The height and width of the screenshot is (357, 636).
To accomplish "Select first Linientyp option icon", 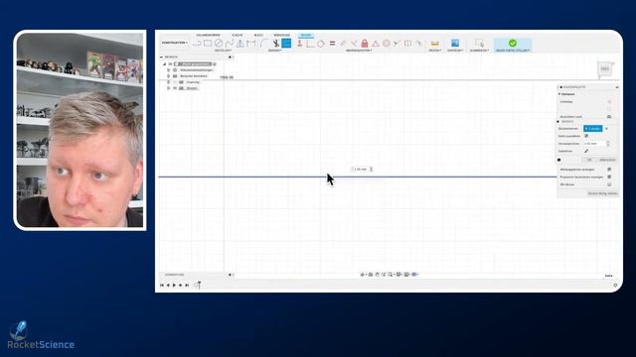I will pos(609,101).
